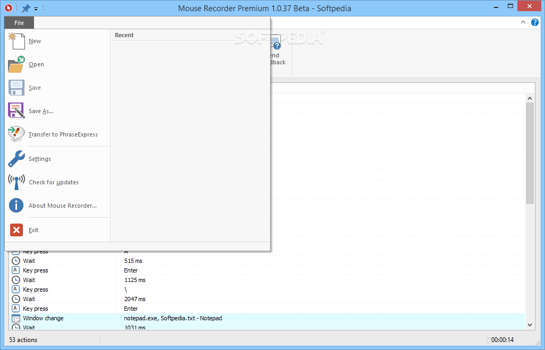Click the Check for updates antenna icon
The height and width of the screenshot is (350, 545).
(16, 182)
